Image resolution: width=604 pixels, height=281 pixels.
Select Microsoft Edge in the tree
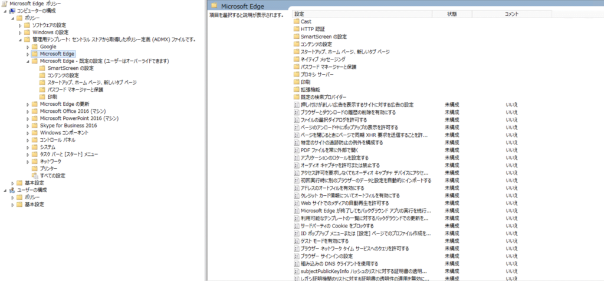point(57,53)
